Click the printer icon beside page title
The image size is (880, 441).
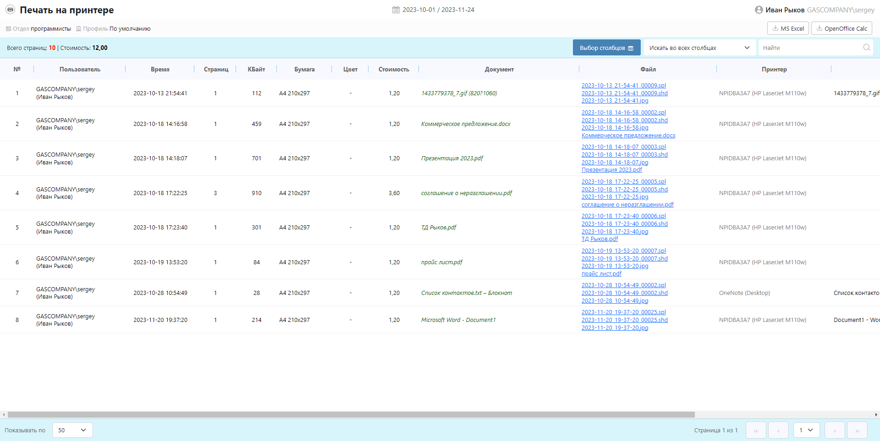point(10,10)
